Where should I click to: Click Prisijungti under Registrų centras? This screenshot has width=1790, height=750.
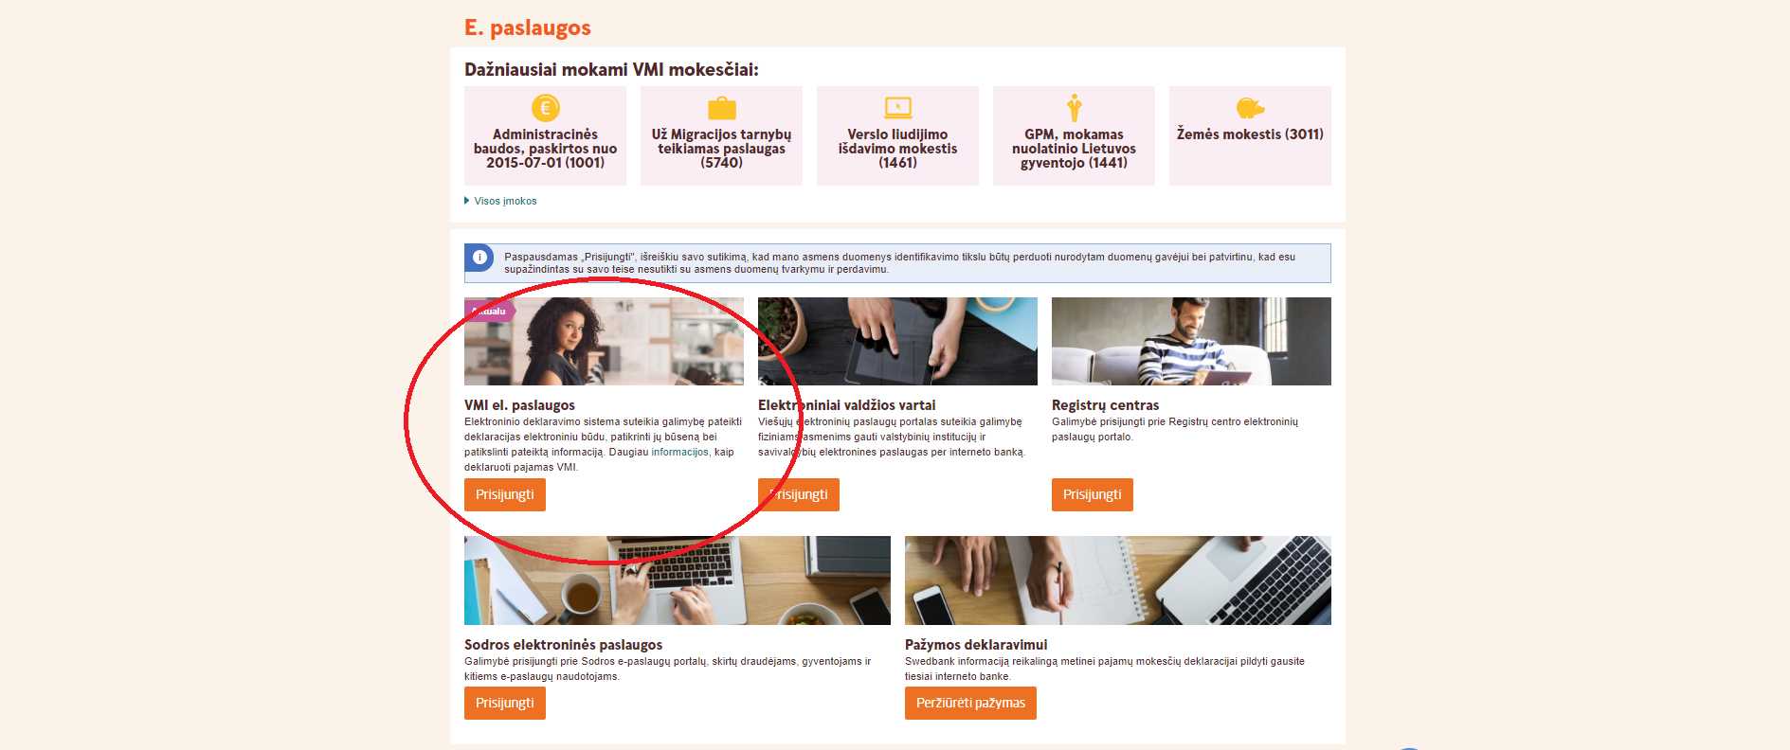click(1093, 494)
